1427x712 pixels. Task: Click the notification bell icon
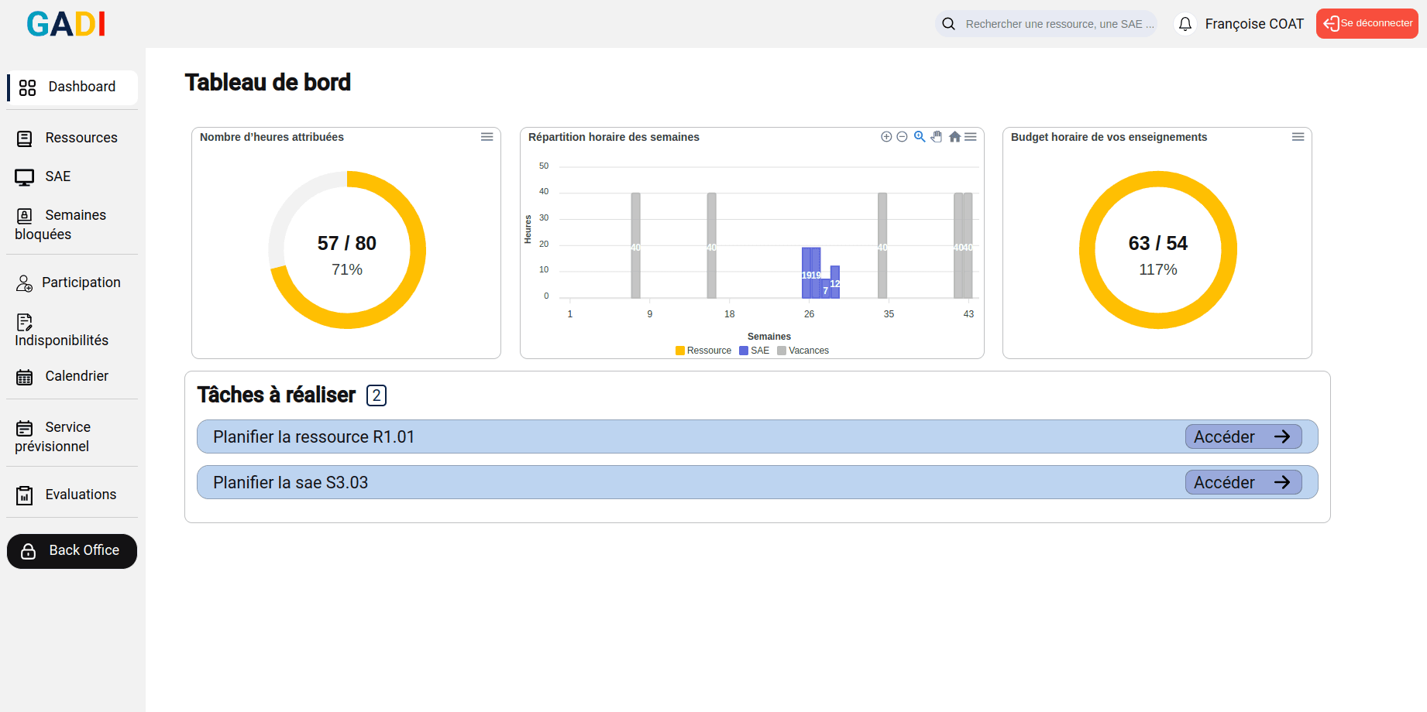click(x=1185, y=24)
